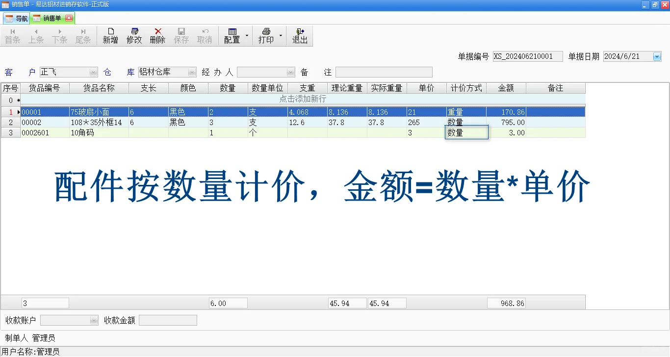670x357 pixels.
Task: Click the 点击添加新行 row to add line
Action: tap(302, 100)
